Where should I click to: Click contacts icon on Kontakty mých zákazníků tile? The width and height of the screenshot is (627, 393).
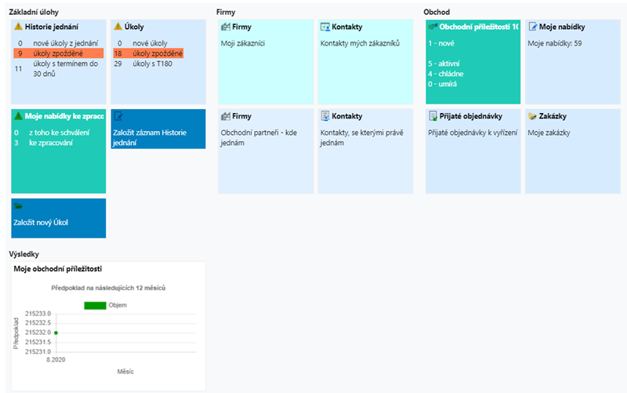click(325, 27)
